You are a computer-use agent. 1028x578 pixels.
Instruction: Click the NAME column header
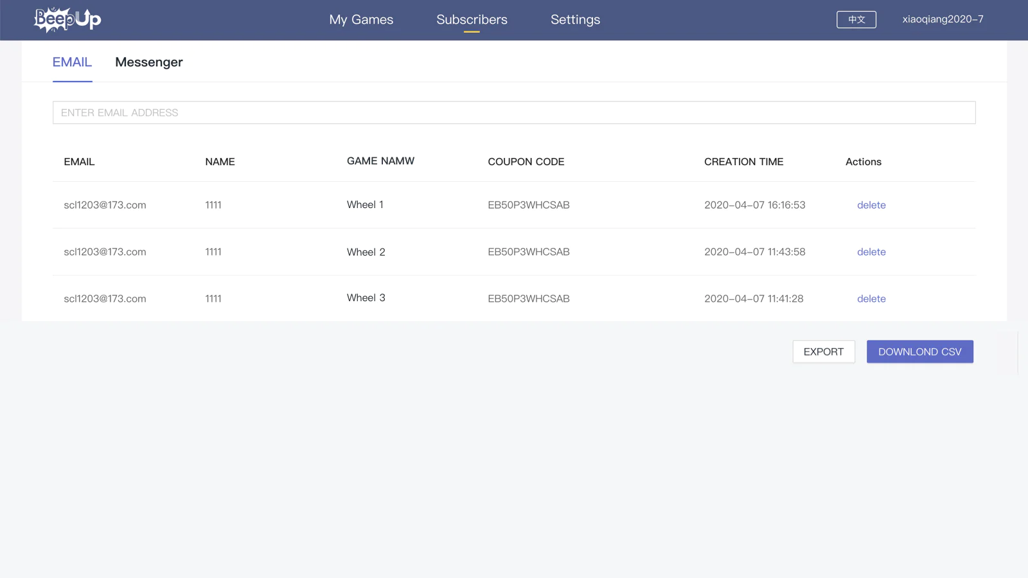tap(220, 162)
